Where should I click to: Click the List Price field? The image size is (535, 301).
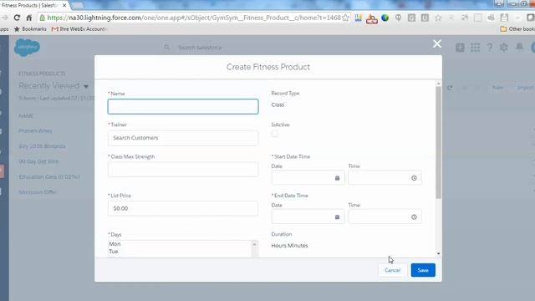point(183,208)
